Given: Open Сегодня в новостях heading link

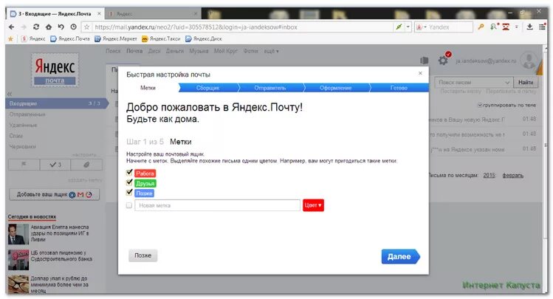Looking at the screenshot, I should [x=32, y=216].
